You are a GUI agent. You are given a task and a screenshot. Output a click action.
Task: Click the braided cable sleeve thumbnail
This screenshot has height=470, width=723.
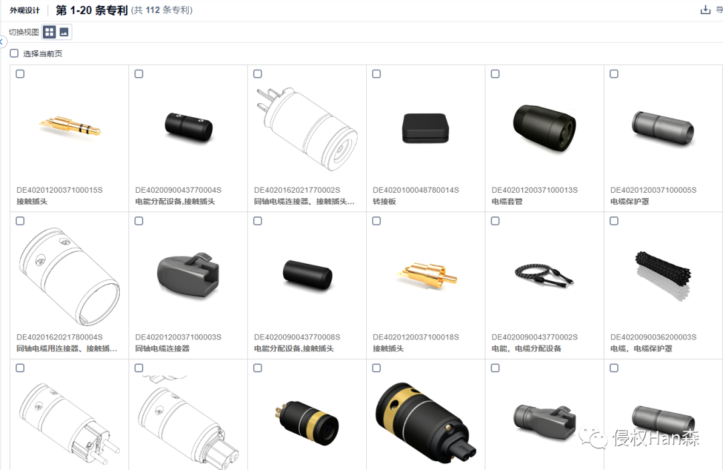(663, 275)
